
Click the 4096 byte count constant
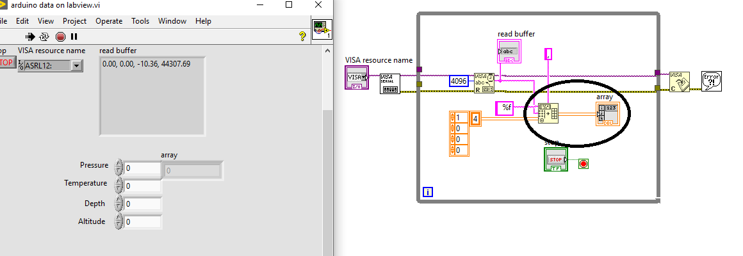[459, 81]
